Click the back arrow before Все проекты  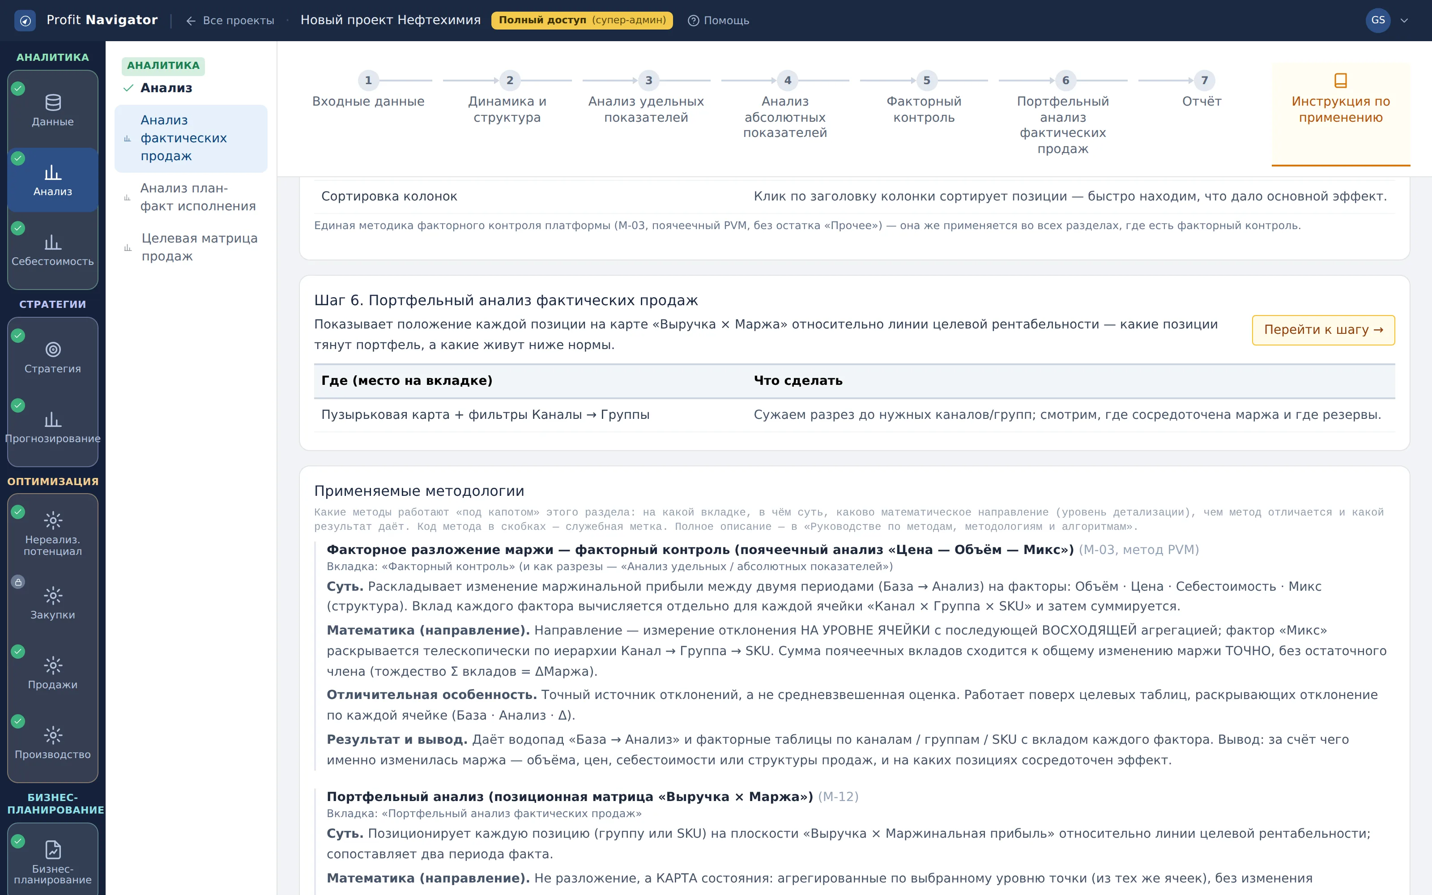pos(191,21)
